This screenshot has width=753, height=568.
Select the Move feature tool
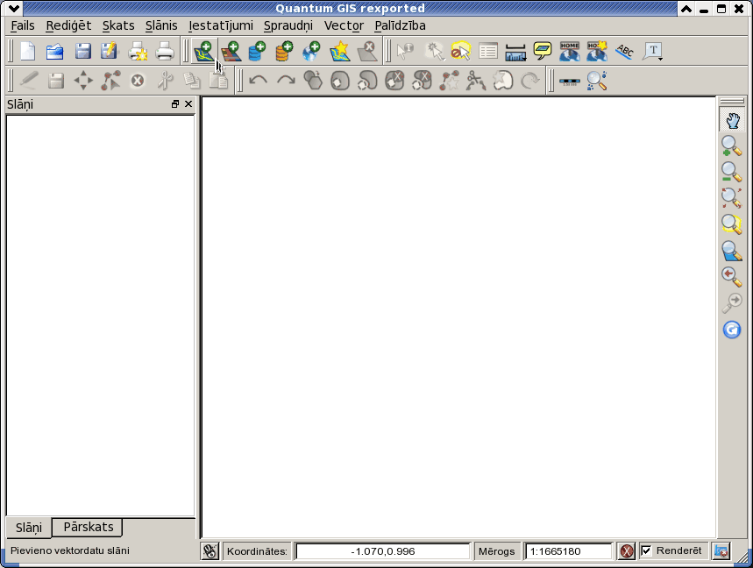pos(83,80)
